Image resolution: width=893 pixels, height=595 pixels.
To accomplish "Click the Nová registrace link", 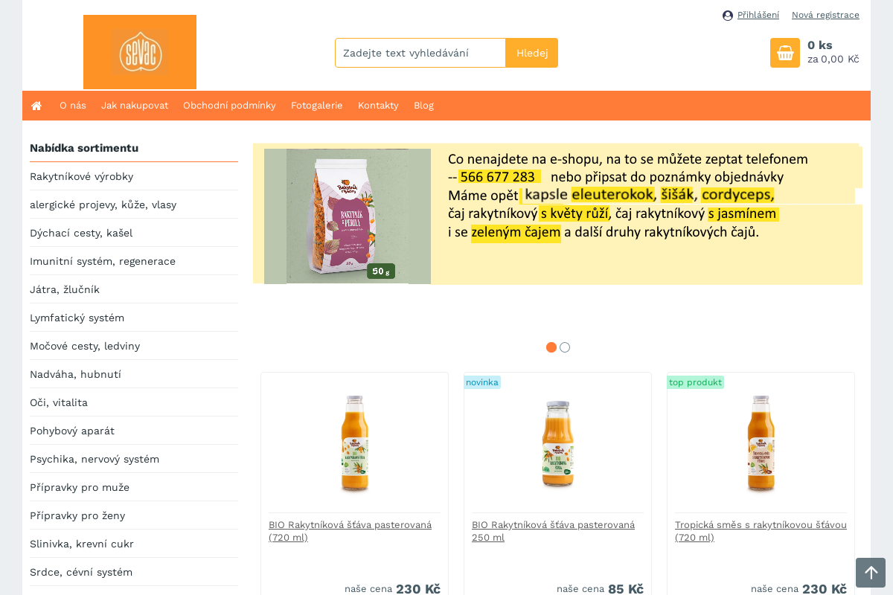I will [825, 15].
